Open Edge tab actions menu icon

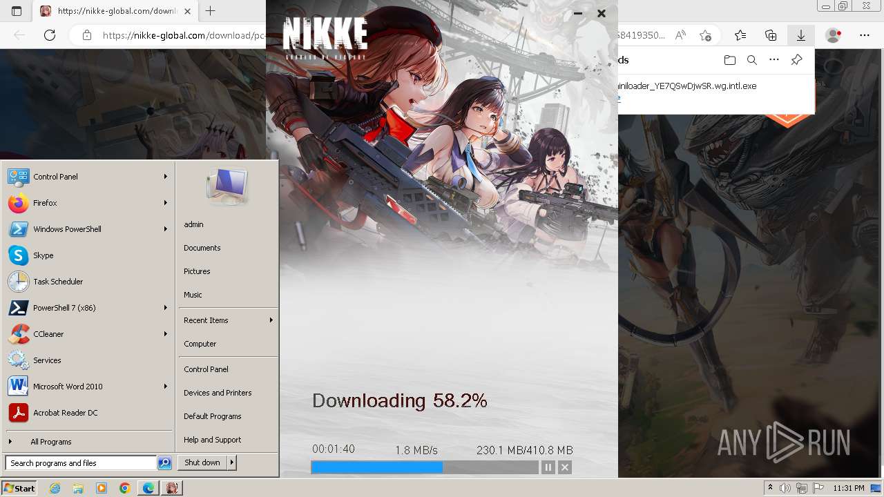17,11
